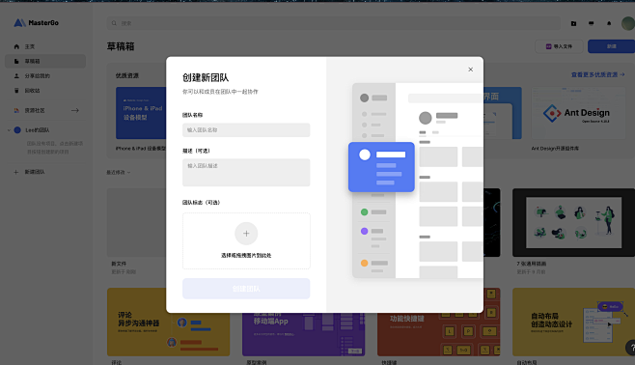Screen dimensions: 635x365
Task: Click the 草稿箱 file icon
Action: 16,61
